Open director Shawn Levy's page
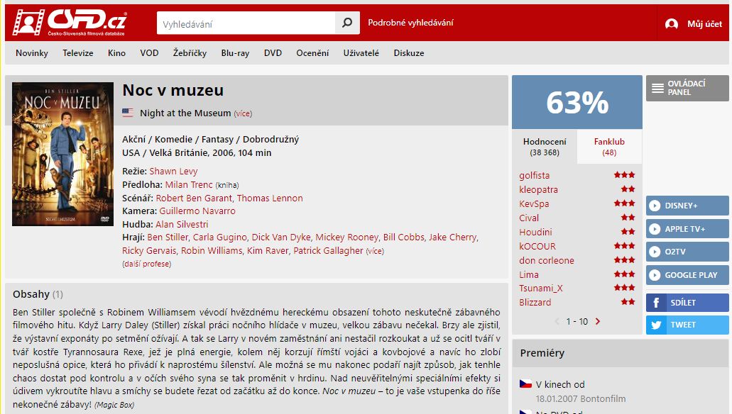The image size is (732, 414). 173,171
